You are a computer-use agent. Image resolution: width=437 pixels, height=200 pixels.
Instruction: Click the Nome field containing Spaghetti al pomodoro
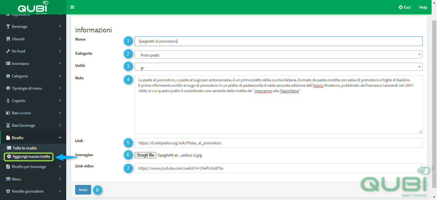click(x=278, y=41)
